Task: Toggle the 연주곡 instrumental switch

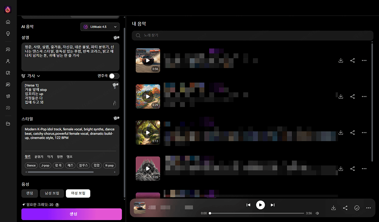Action: 114,76
